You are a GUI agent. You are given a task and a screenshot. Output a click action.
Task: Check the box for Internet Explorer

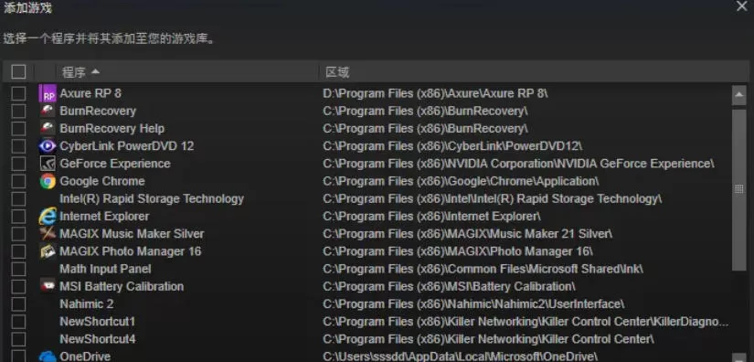point(18,217)
